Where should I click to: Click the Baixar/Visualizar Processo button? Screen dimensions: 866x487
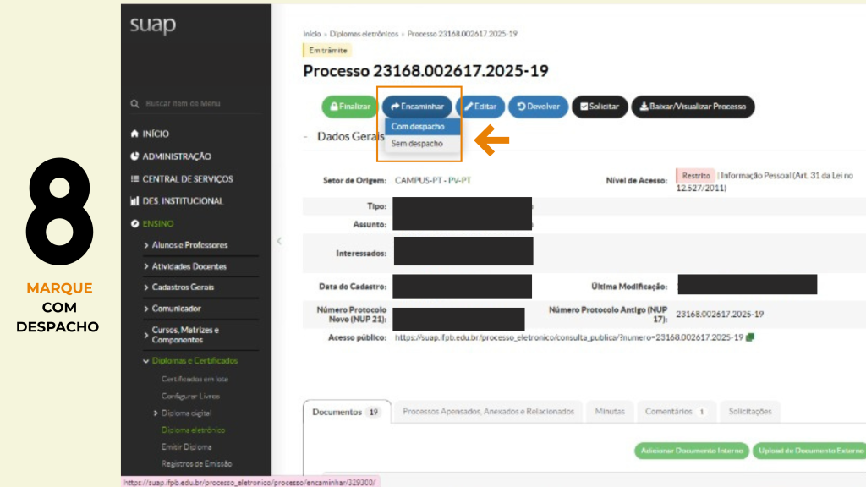[x=693, y=107]
